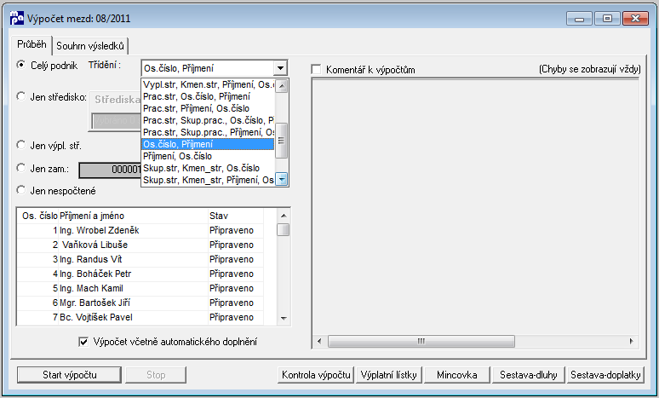Choose the Jen nespočtené radio button
The height and width of the screenshot is (398, 659).
click(x=21, y=190)
